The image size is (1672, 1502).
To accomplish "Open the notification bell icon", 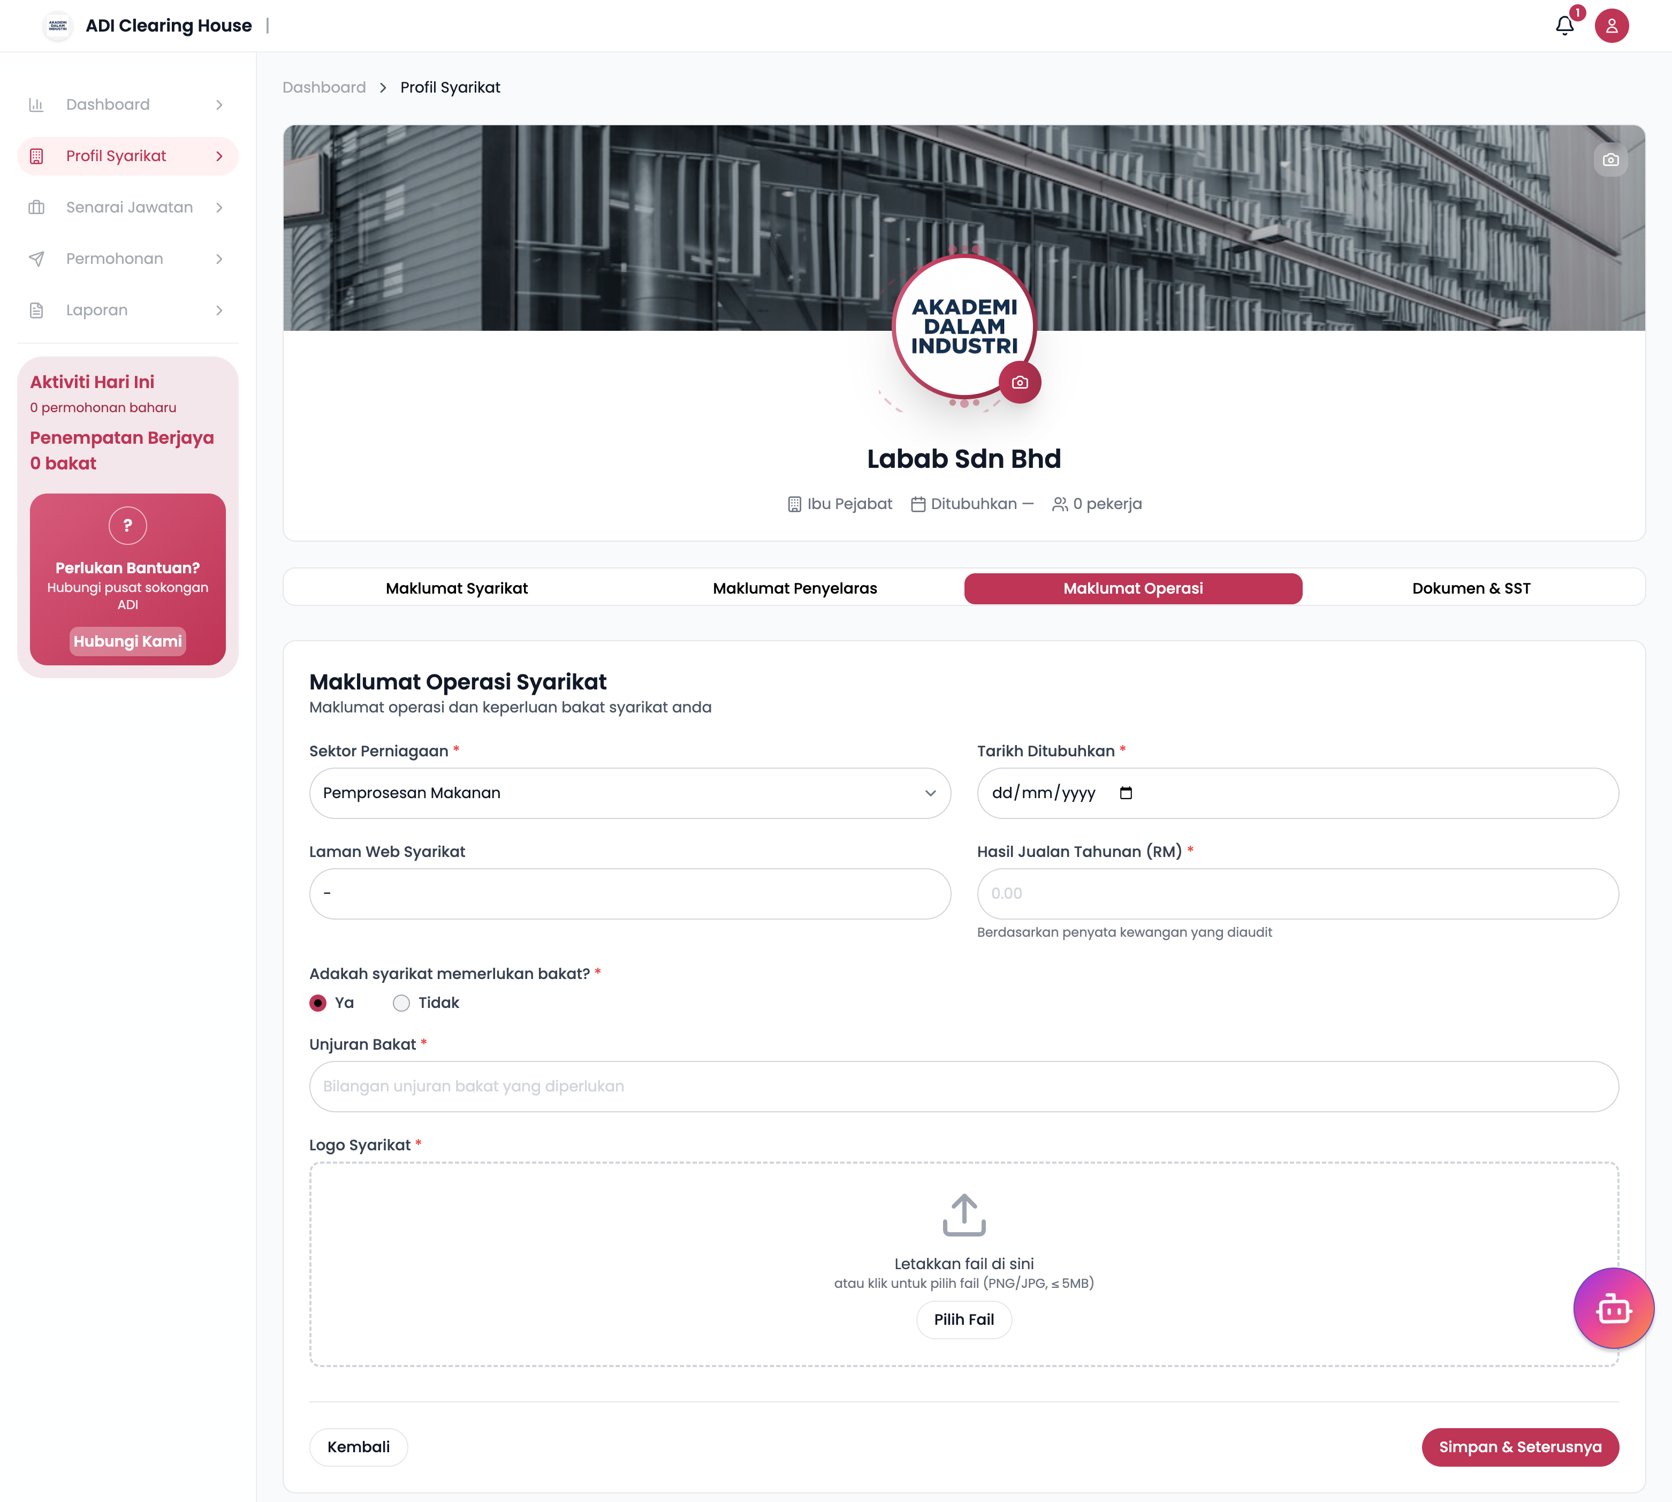I will pyautogui.click(x=1564, y=26).
